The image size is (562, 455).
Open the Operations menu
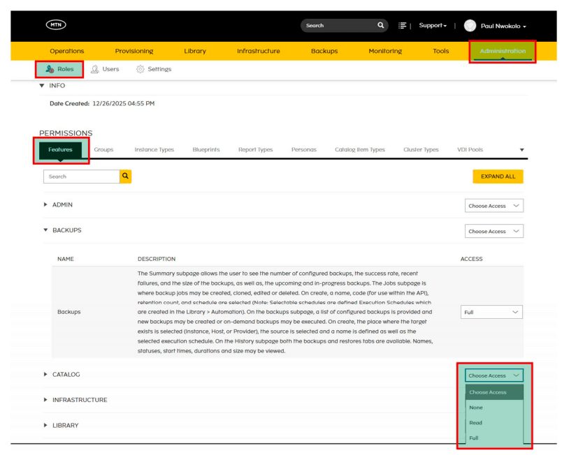click(67, 51)
